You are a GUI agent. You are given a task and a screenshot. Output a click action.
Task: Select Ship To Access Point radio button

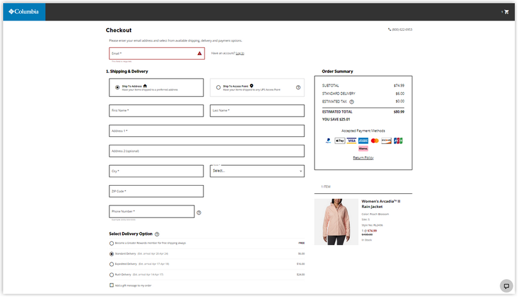[218, 88]
